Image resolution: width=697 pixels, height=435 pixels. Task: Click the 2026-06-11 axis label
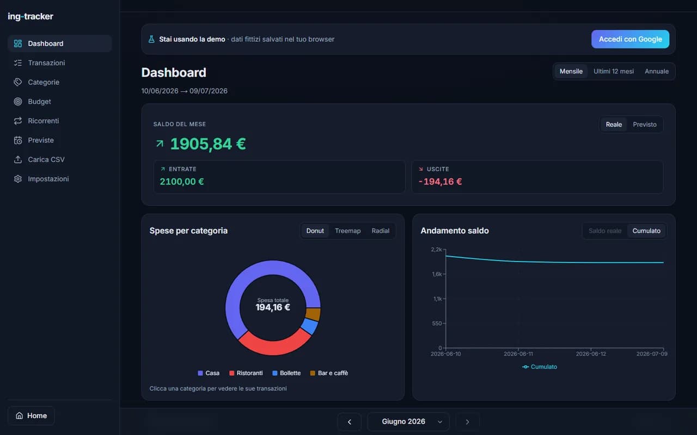point(518,354)
